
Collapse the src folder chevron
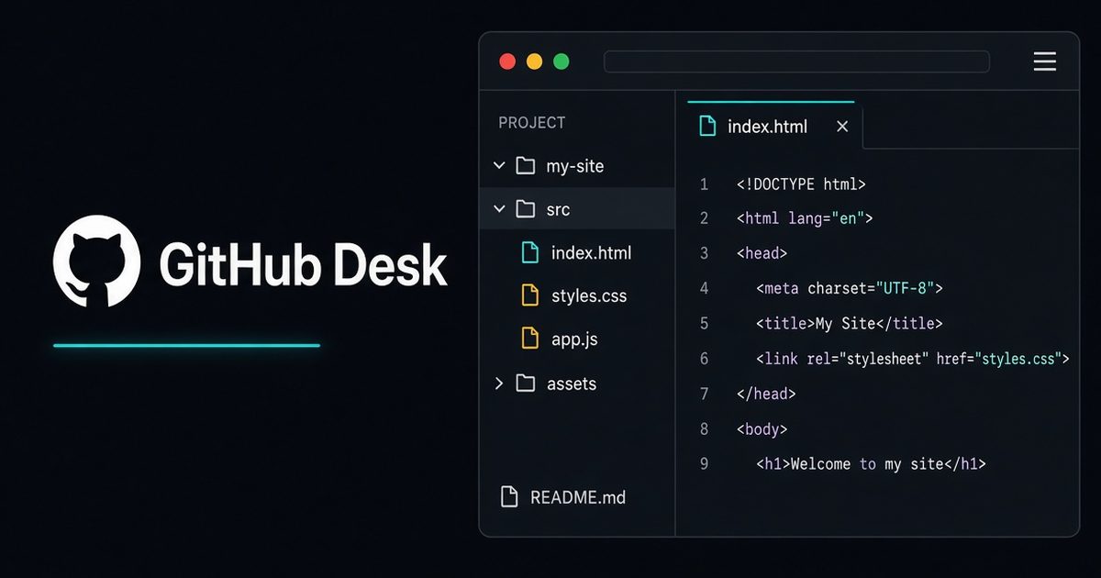click(499, 209)
